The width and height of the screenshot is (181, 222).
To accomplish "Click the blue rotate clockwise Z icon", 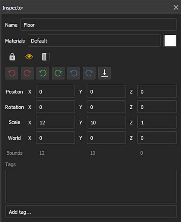I will click(89, 73).
